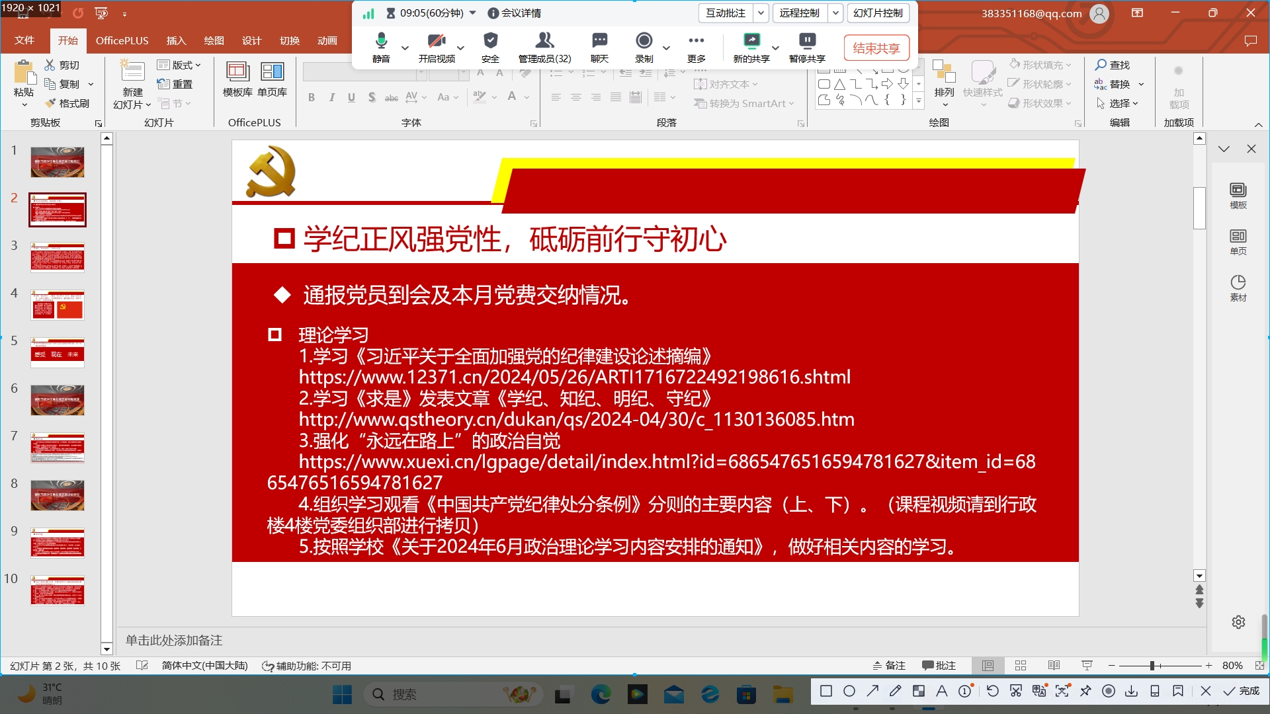Select slide 5 thumbnail
The height and width of the screenshot is (714, 1270).
point(58,352)
